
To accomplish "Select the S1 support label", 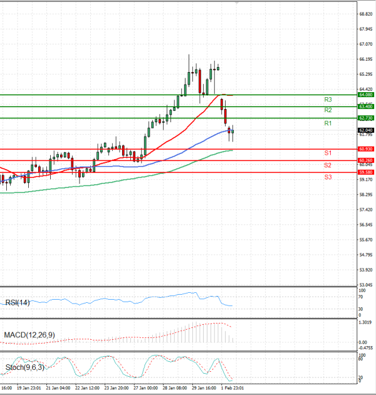I will point(328,153).
